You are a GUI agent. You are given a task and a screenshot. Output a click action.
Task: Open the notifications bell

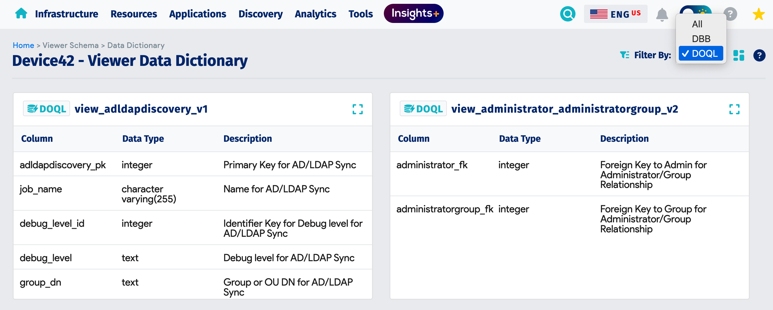662,14
